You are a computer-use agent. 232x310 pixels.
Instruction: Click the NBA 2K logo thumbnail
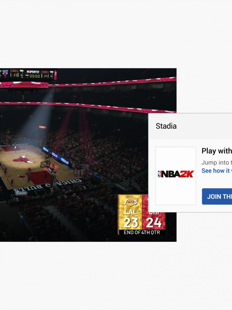coord(176,176)
